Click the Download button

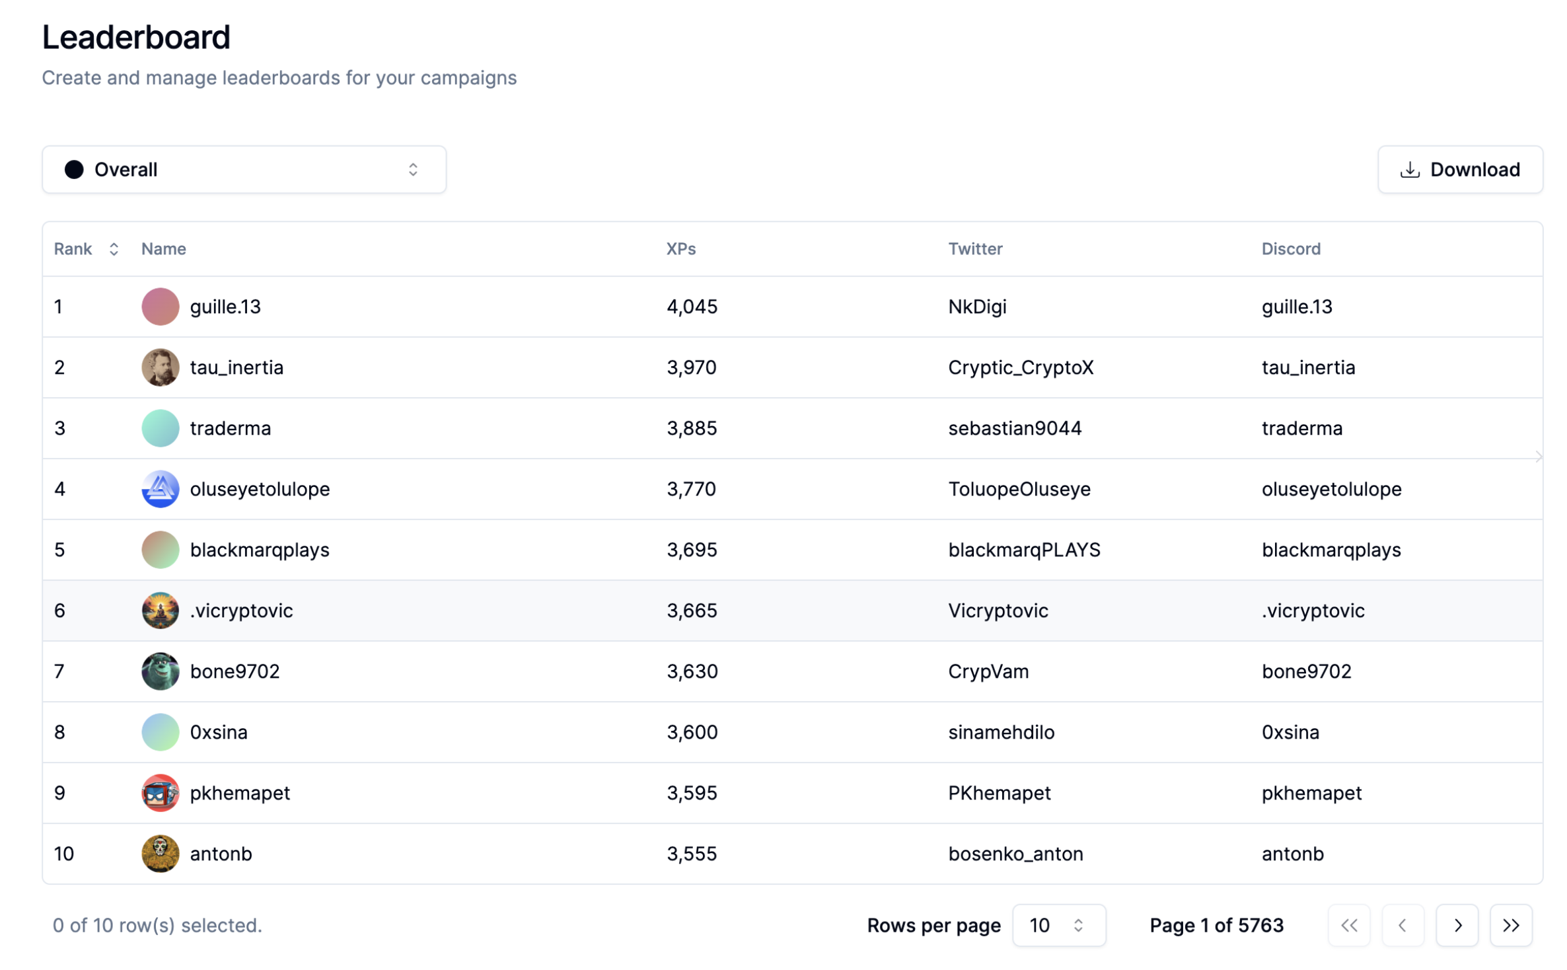1459,170
